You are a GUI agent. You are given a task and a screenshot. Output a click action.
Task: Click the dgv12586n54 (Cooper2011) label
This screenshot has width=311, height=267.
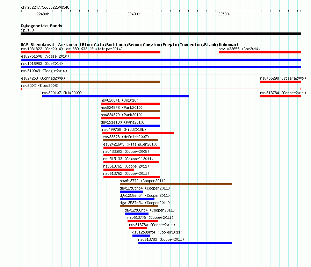tap(145, 195)
